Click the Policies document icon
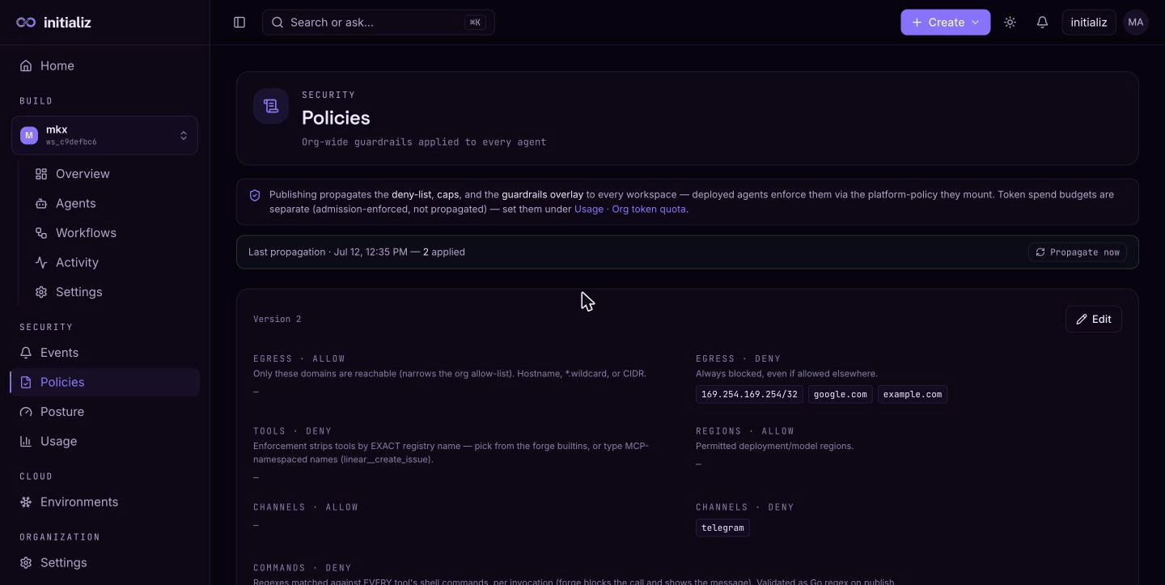Viewport: 1165px width, 585px height. tap(26, 382)
